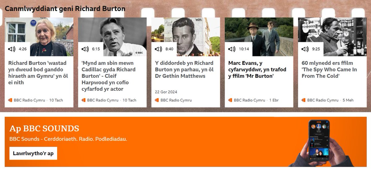Play audio icon on the 10:14 clip

coord(232,49)
